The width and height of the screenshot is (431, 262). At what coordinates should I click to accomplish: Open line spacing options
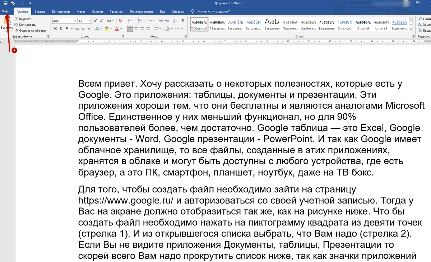pyautogui.click(x=158, y=29)
